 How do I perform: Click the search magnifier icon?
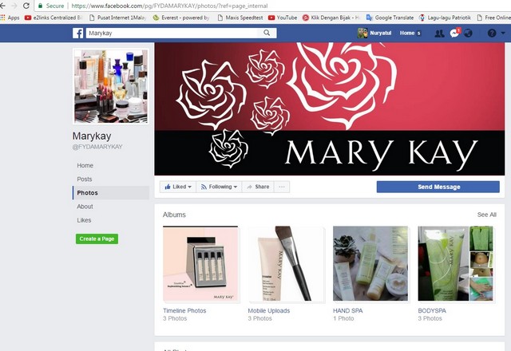tap(267, 34)
